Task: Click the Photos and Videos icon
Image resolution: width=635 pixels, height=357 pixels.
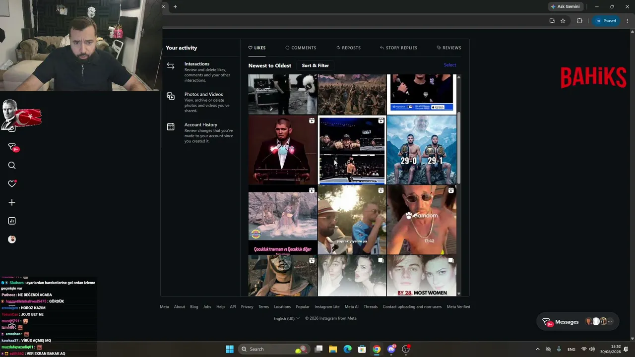Action: 171,96
